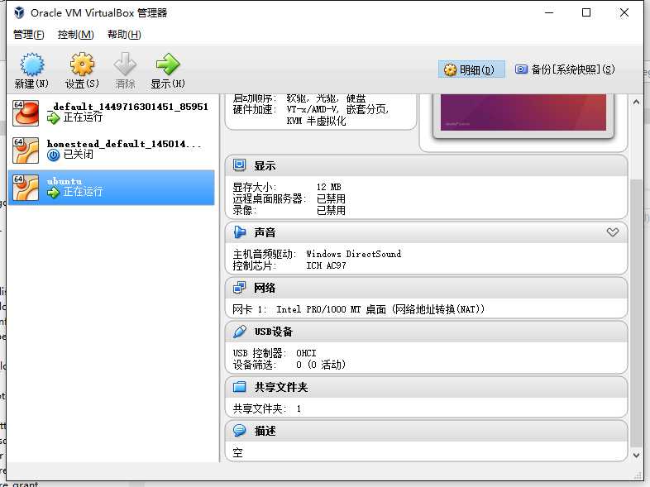This screenshot has height=487, width=650.
Task: Minimize the VirtualBox manager window
Action: tap(549, 12)
